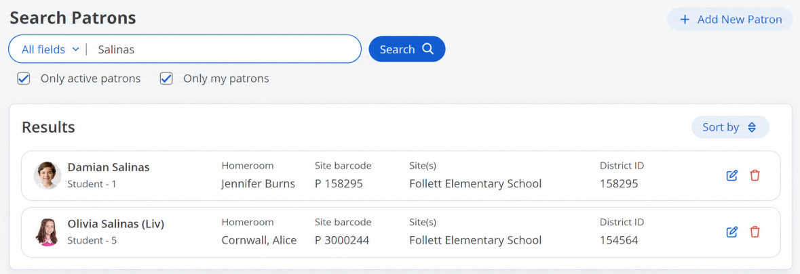Click the Student - 5 label
Image resolution: width=800 pixels, height=274 pixels.
(x=92, y=240)
